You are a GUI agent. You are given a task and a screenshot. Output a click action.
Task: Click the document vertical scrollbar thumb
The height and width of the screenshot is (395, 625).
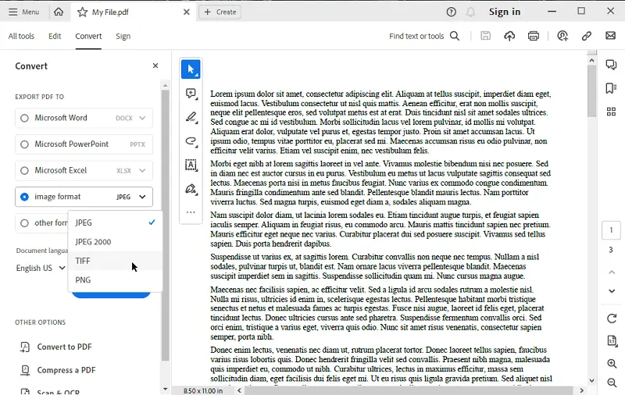pos(591,91)
